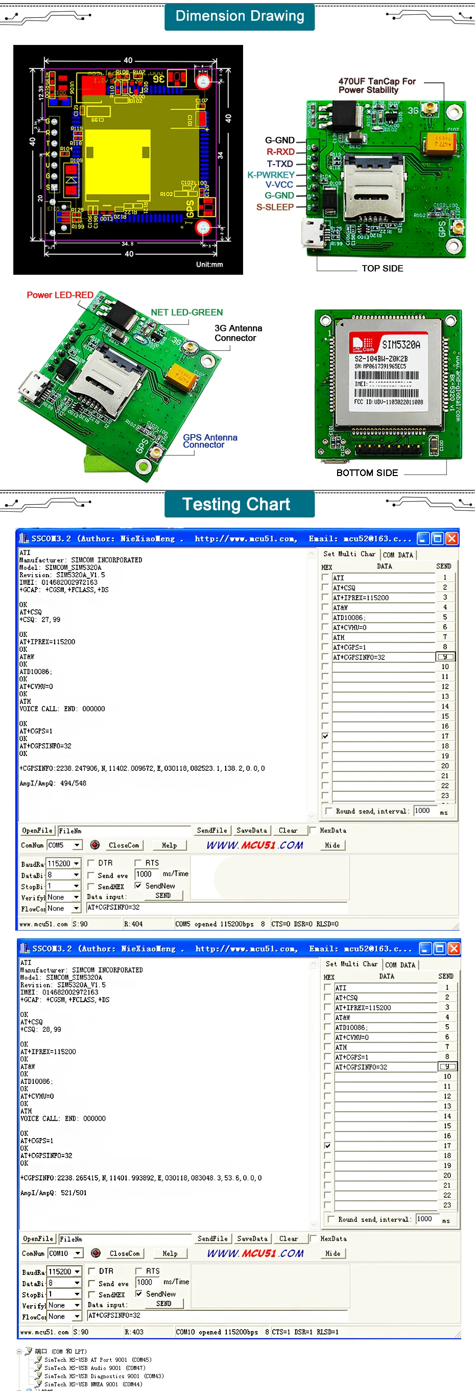
Task: Click SaveData button in COM5 window
Action: point(252,830)
